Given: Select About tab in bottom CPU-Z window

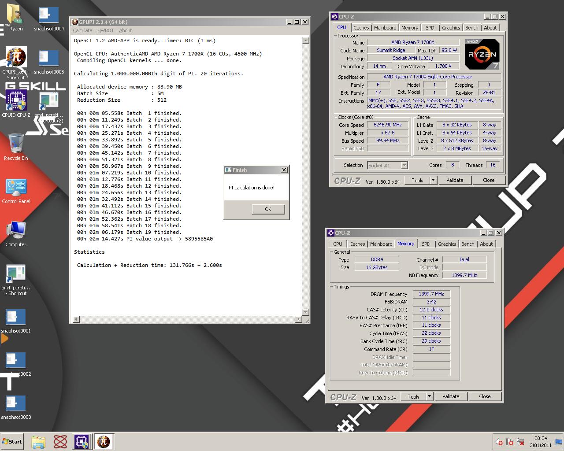Looking at the screenshot, I should point(486,244).
